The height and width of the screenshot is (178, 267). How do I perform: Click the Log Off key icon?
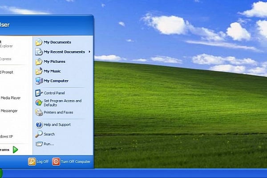tap(32, 162)
